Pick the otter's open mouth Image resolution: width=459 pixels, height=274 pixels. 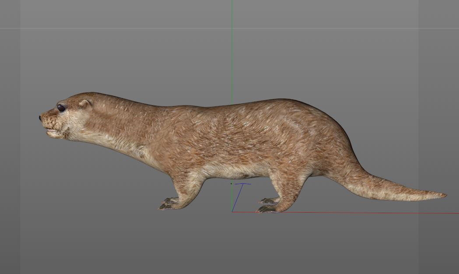pyautogui.click(x=52, y=130)
